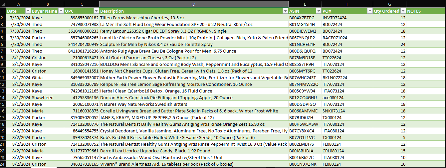
Task: Select the Tillen Farms Maraschino Cherries cell
Action: click(194, 18)
